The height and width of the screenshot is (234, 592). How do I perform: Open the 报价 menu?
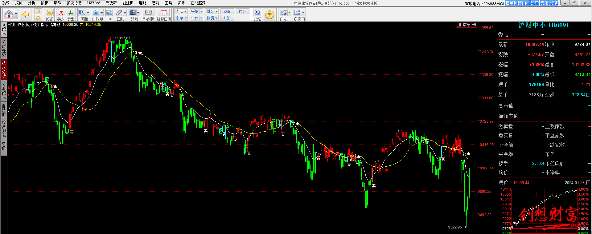pyautogui.click(x=19, y=3)
